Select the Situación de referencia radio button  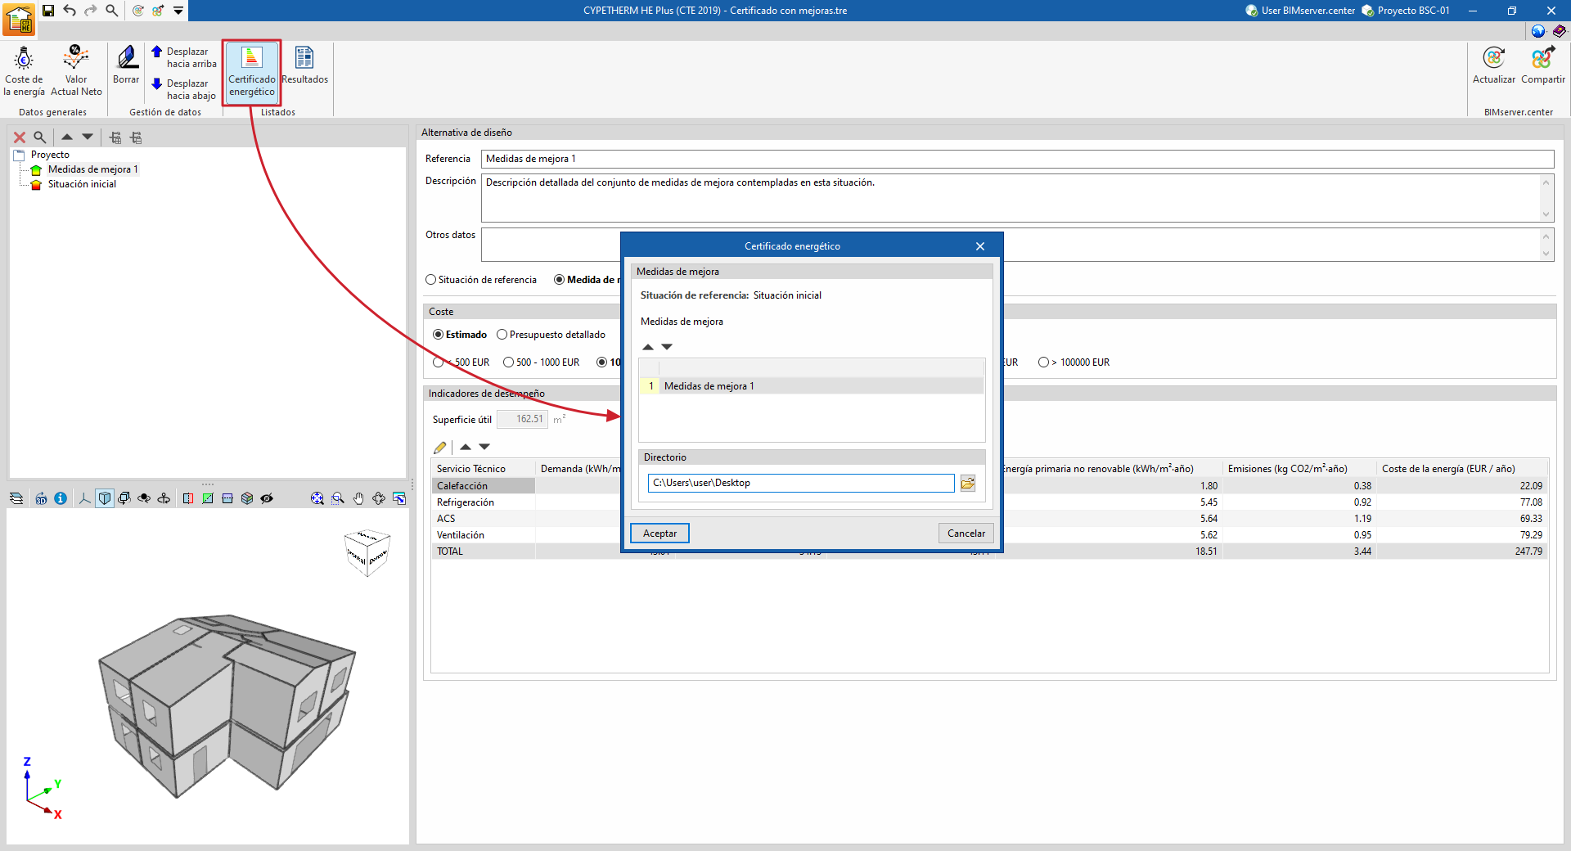(431, 280)
